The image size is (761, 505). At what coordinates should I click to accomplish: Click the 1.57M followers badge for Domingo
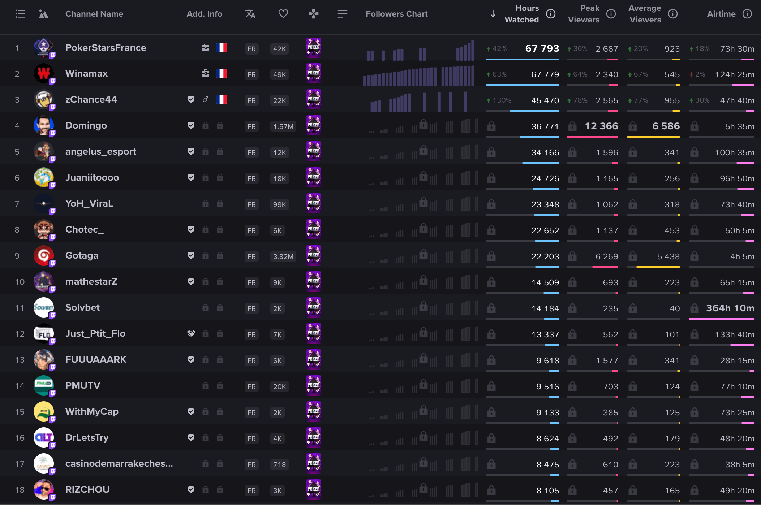tap(283, 126)
